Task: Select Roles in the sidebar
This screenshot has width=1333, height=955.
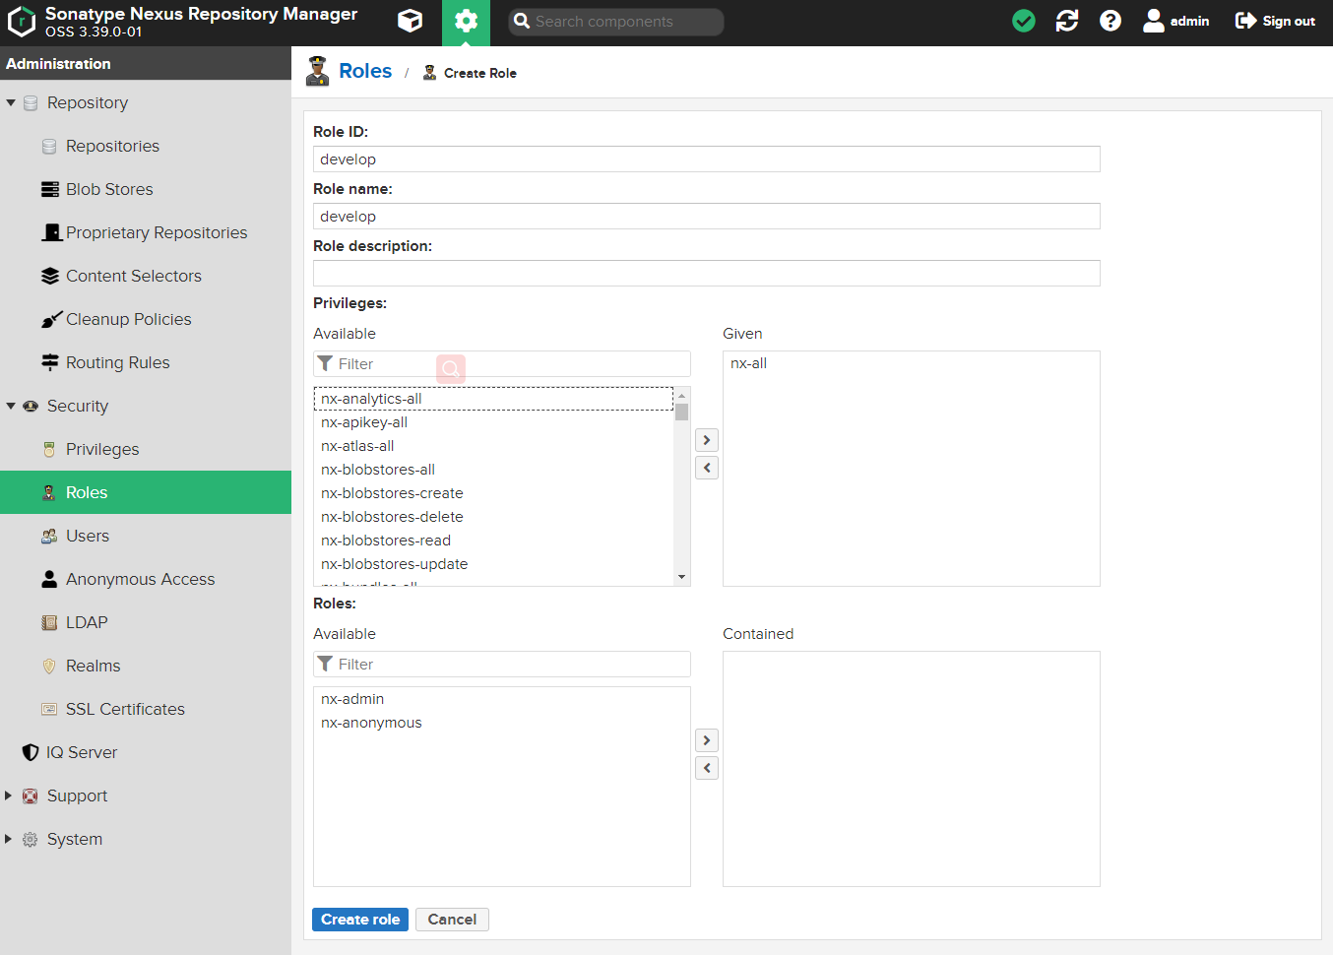Action: pyautogui.click(x=146, y=492)
